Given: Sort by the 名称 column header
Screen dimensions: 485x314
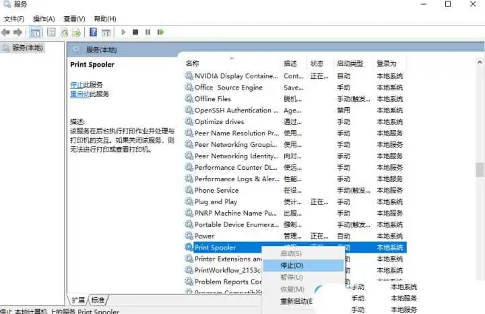Looking at the screenshot, I should click(x=193, y=63).
